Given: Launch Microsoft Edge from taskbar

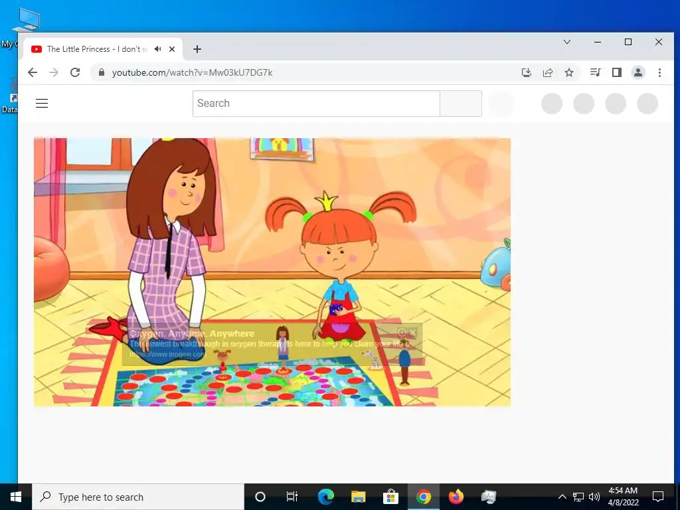Looking at the screenshot, I should click(325, 497).
